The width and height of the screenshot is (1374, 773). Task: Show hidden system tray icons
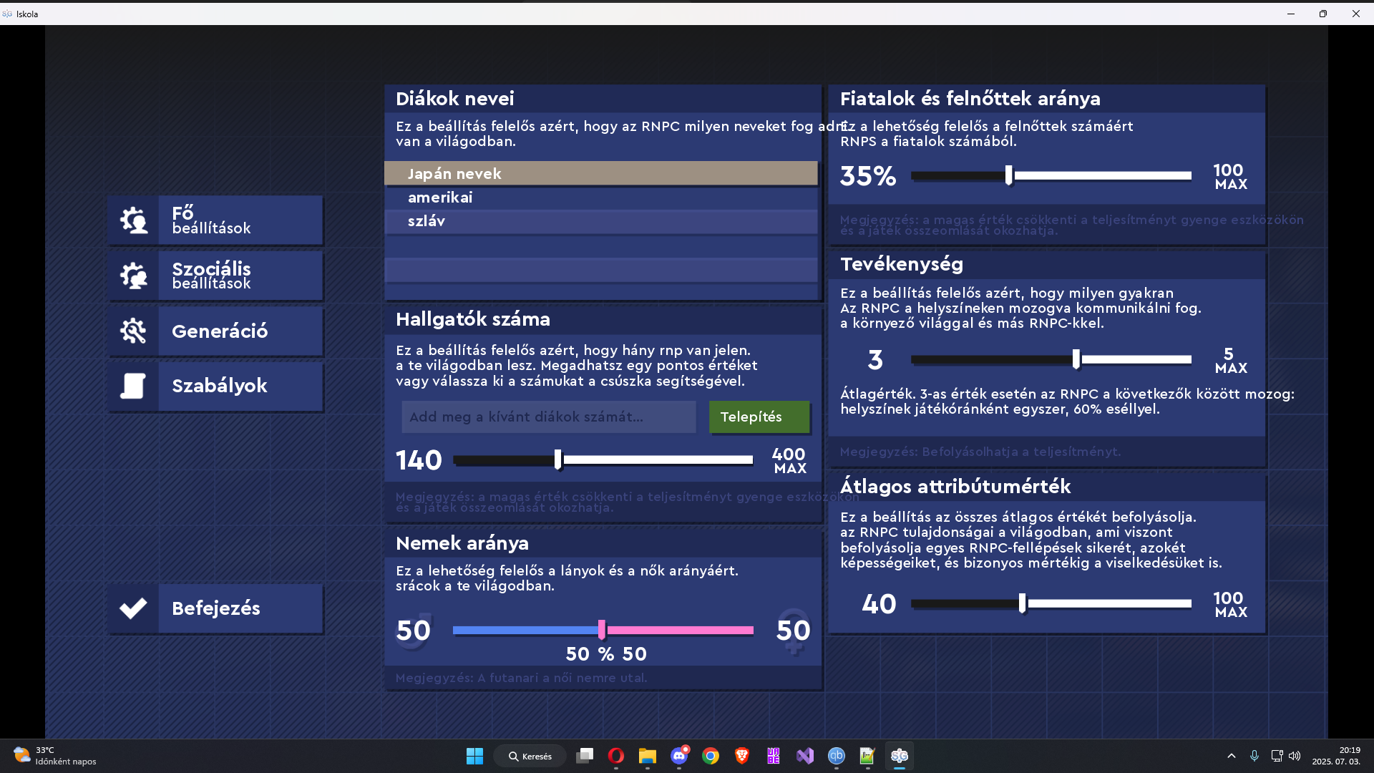click(x=1232, y=756)
